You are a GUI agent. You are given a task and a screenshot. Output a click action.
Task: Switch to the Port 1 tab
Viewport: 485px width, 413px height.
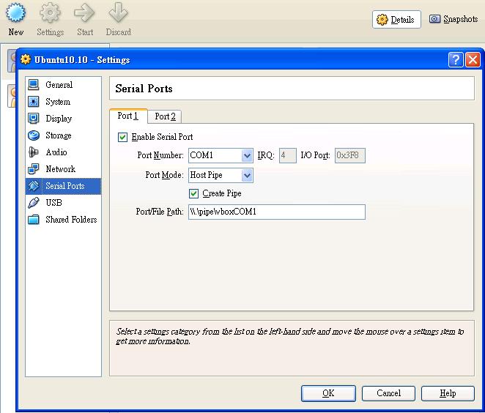[128, 116]
